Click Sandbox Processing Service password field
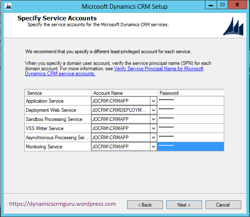The height and width of the screenshot is (217, 250). [190, 119]
